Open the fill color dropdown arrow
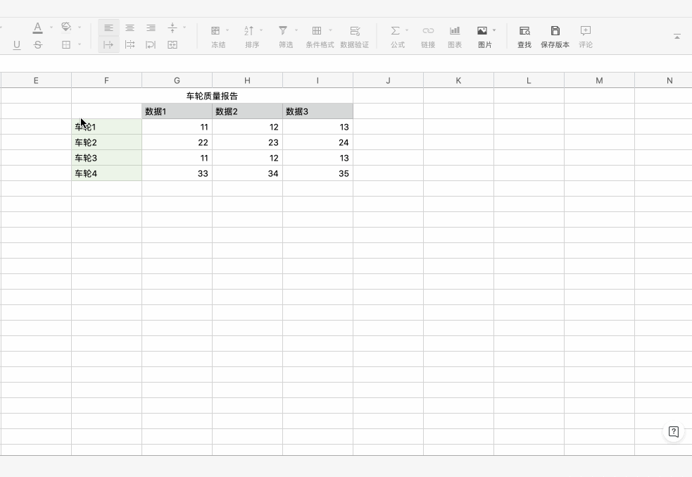 click(x=80, y=27)
